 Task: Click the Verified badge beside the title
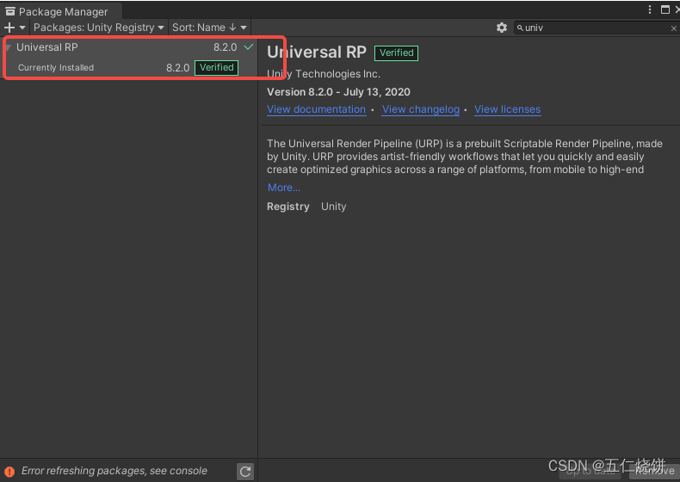coord(396,53)
